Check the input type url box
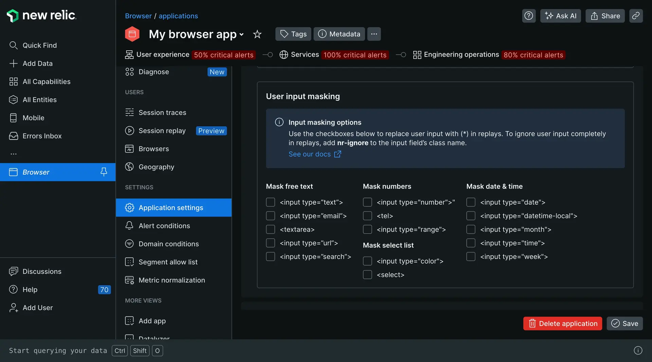 tap(270, 243)
